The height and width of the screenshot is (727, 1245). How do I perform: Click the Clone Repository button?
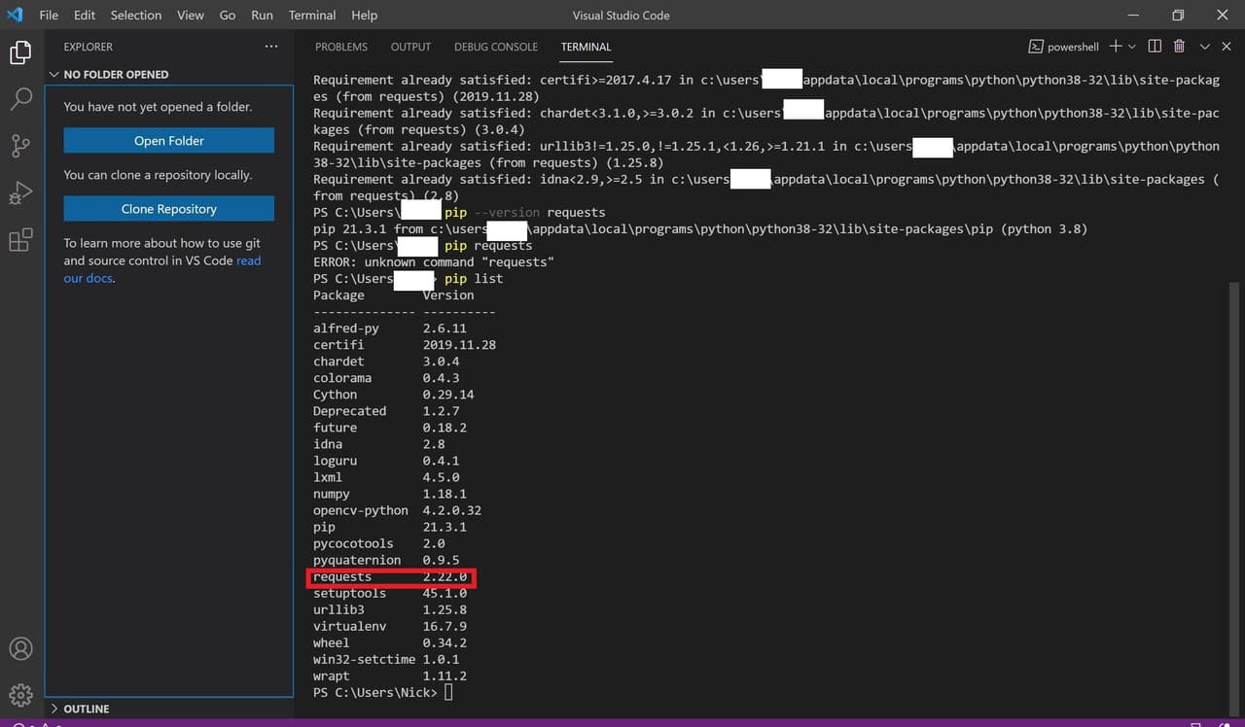coord(169,209)
